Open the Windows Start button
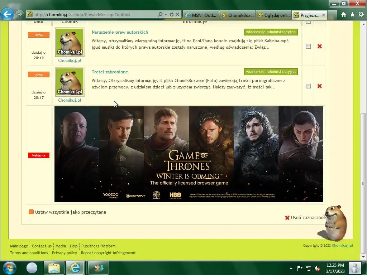Screen dimensions: 367x275 (x=9, y=268)
